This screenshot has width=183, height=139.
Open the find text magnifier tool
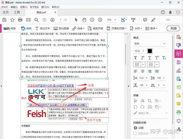tap(36, 20)
